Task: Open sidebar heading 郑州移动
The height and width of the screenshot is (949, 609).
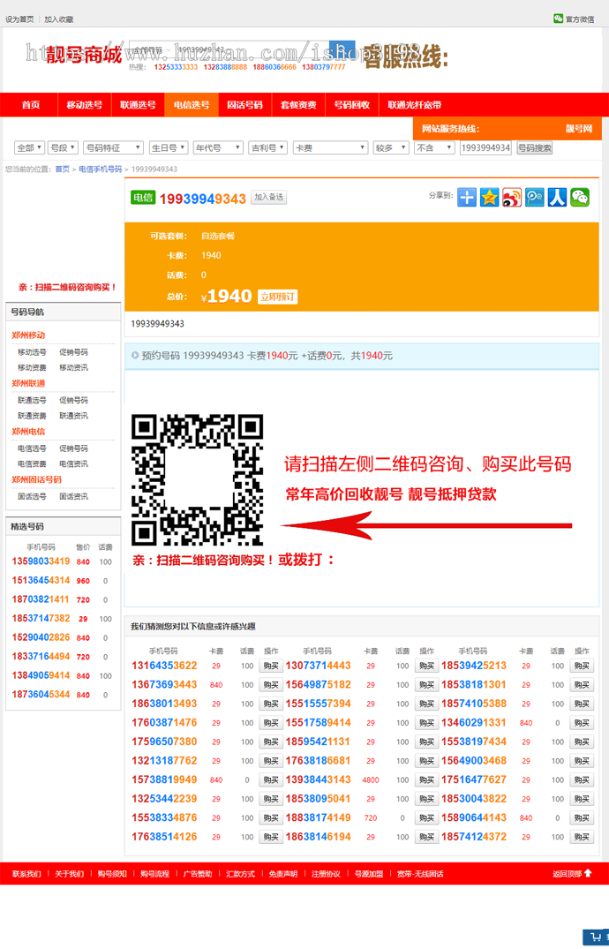Action: point(28,335)
